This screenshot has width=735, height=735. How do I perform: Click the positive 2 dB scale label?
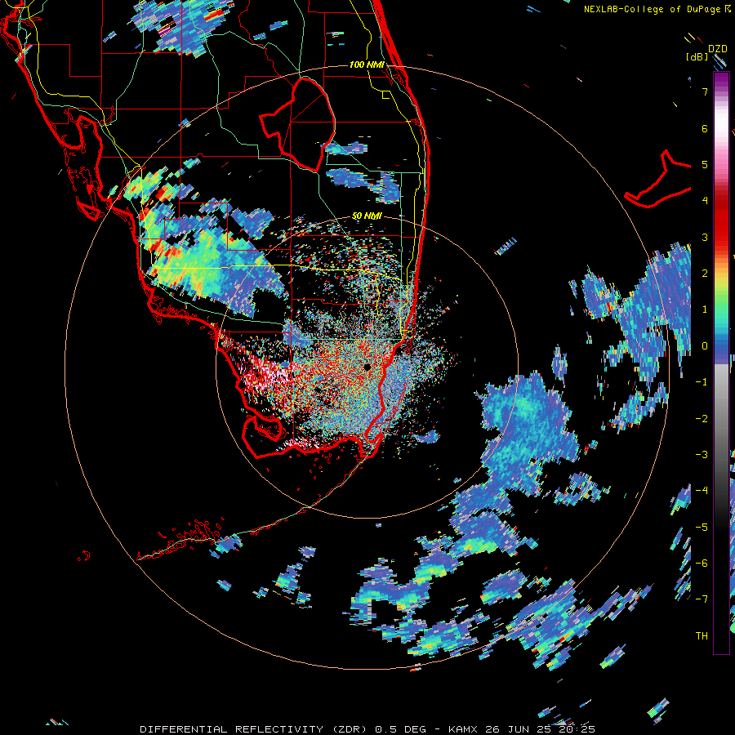pos(705,274)
